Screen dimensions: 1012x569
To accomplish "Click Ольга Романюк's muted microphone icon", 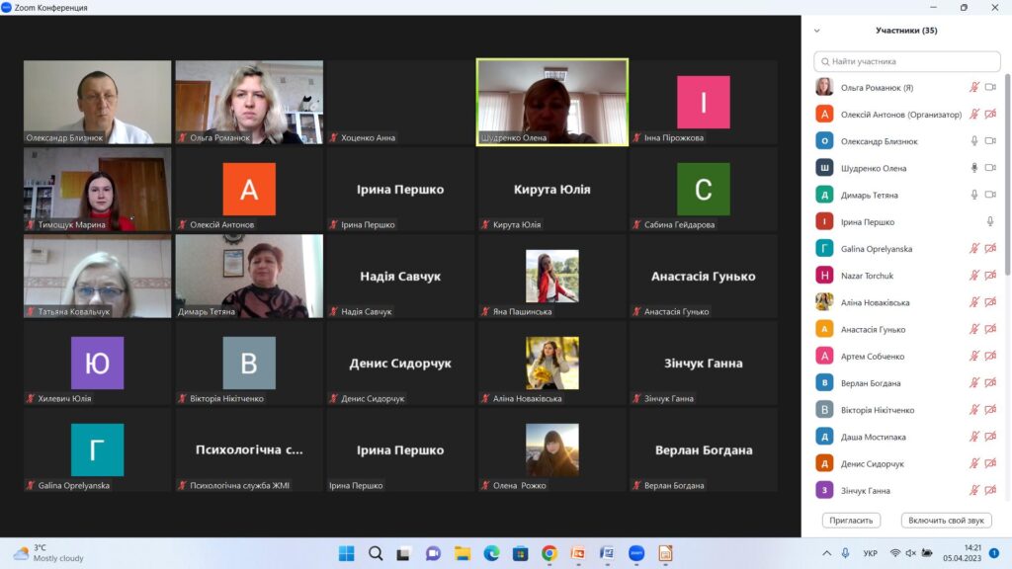I will (974, 88).
